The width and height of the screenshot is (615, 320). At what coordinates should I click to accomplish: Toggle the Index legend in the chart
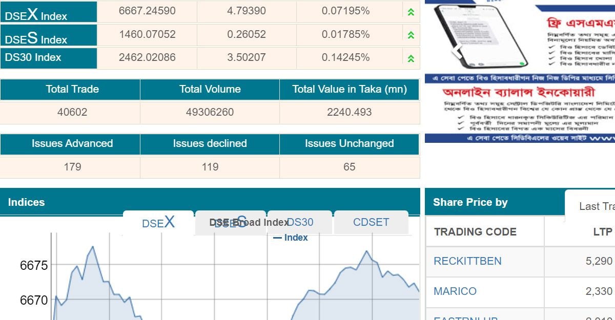click(291, 238)
